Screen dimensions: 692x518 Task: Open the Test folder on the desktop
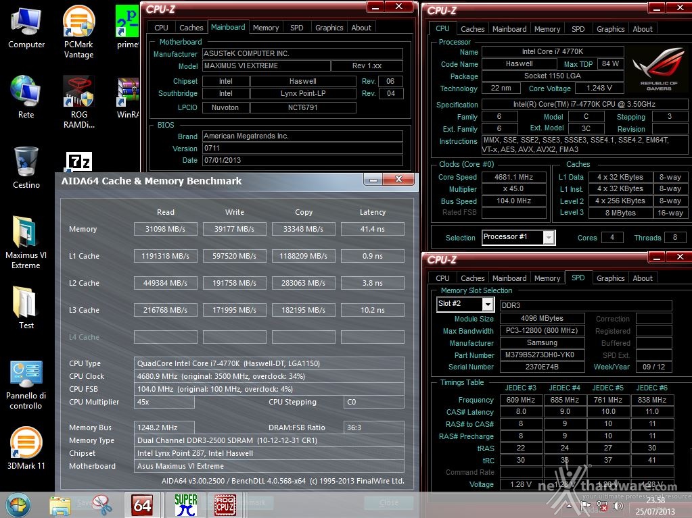point(26,307)
